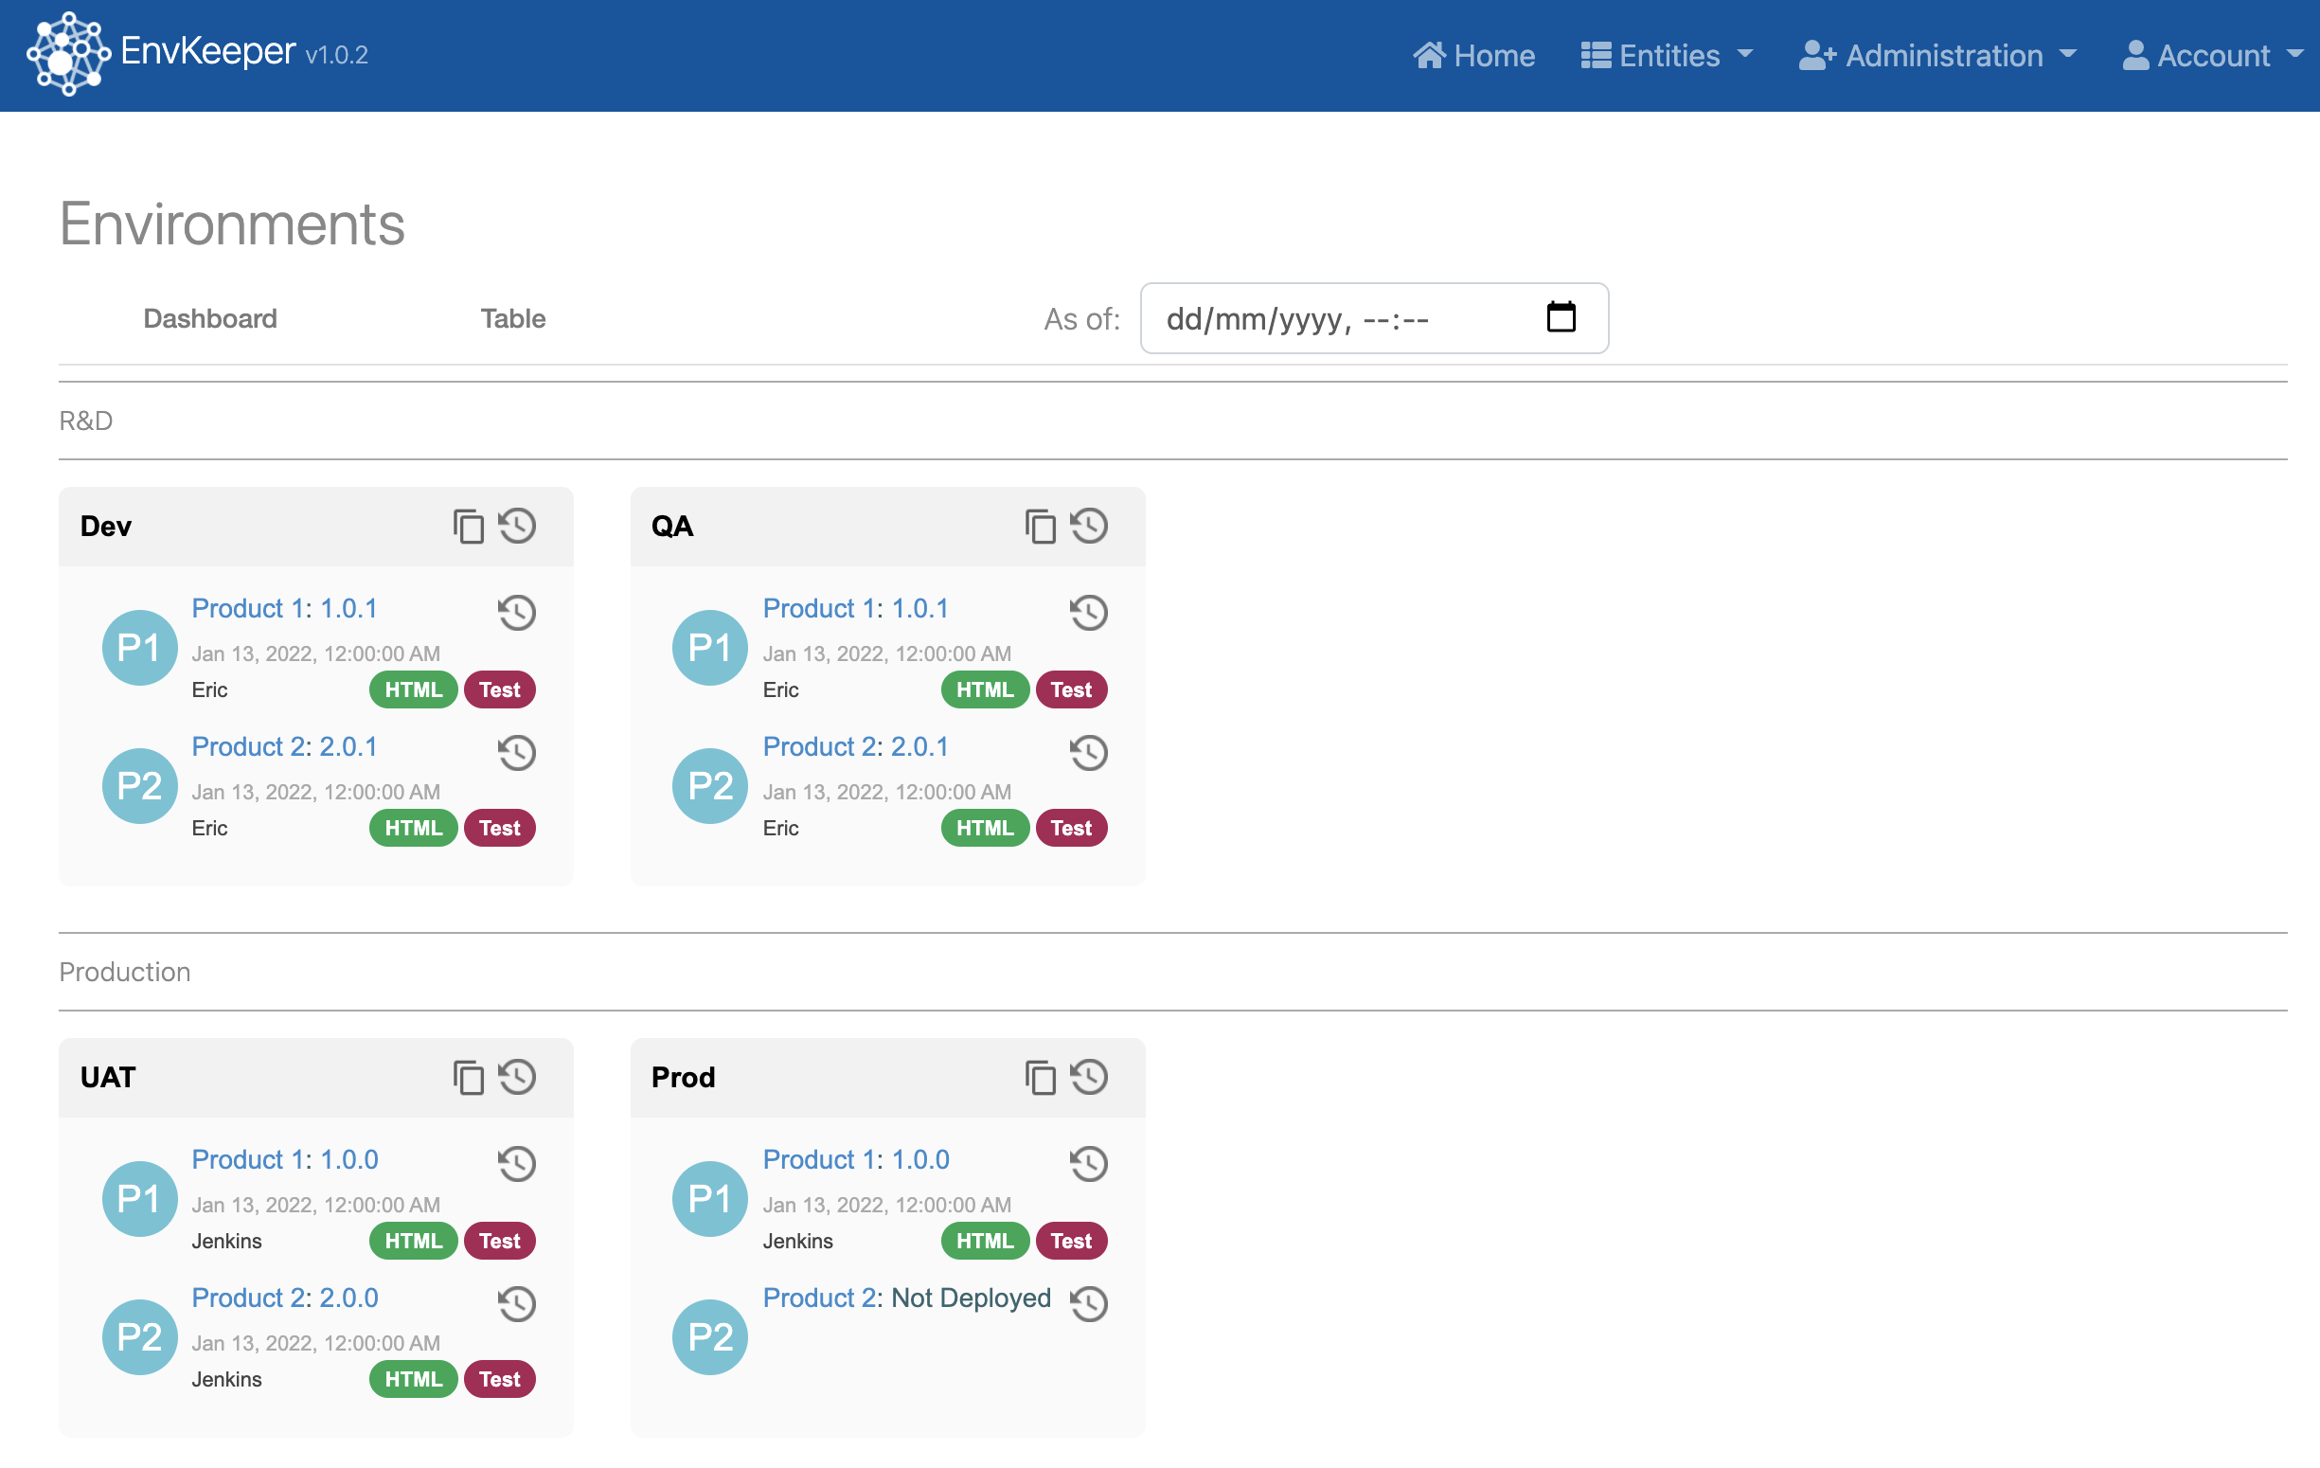View history of Not Deployed Product 2
This screenshot has height=1468, width=2320.
point(1089,1303)
